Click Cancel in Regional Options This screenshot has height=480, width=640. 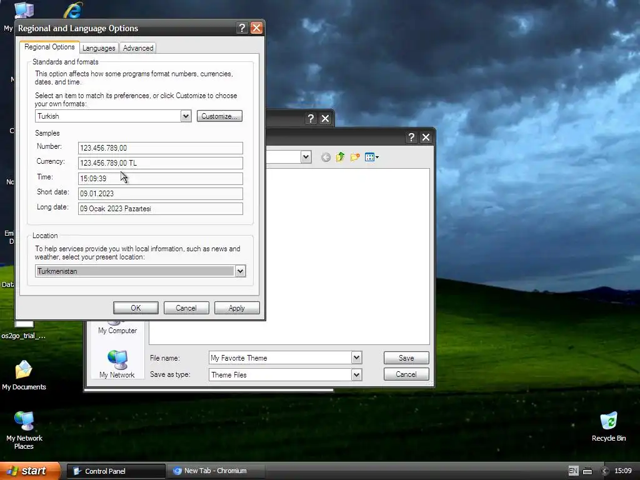click(186, 307)
